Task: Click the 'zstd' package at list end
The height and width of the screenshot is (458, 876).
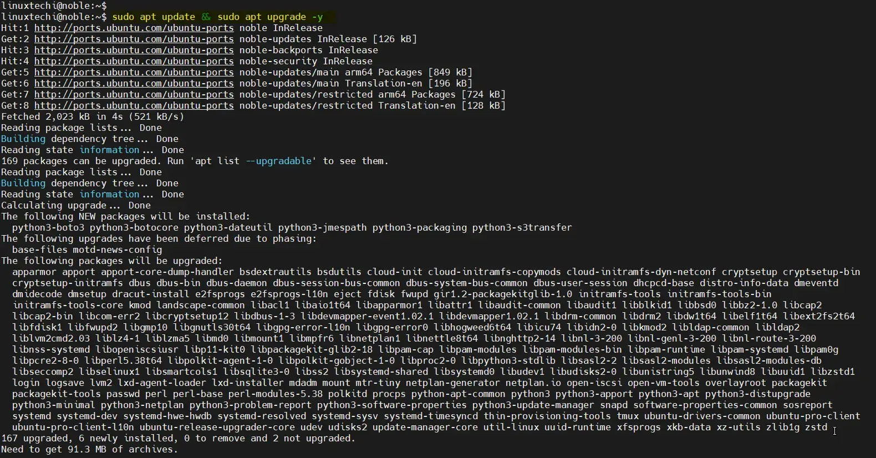Action: (816, 427)
